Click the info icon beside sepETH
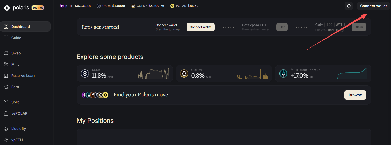 343,30
